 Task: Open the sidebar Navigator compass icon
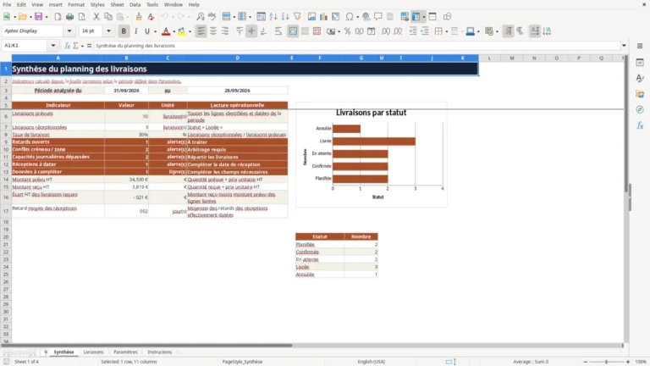click(x=640, y=109)
